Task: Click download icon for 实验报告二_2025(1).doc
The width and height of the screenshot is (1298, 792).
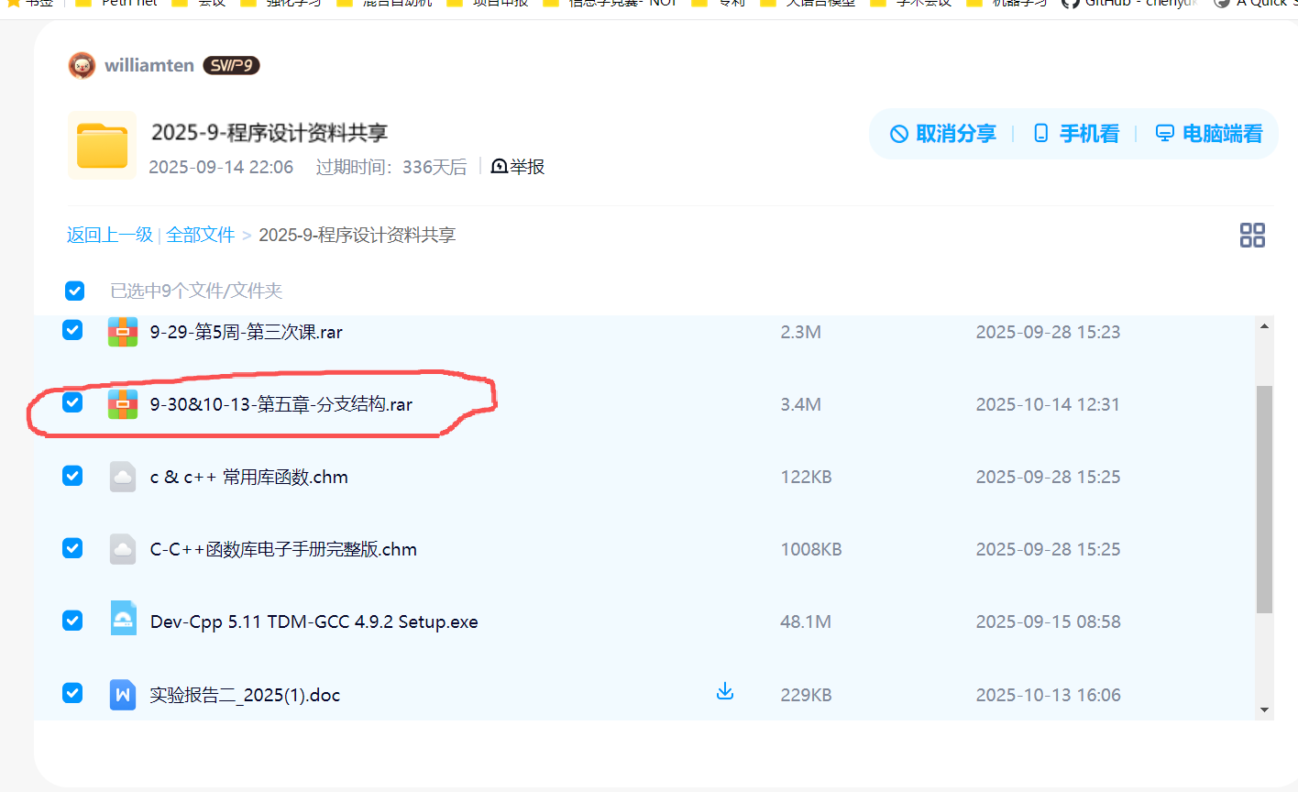Action: point(724,691)
